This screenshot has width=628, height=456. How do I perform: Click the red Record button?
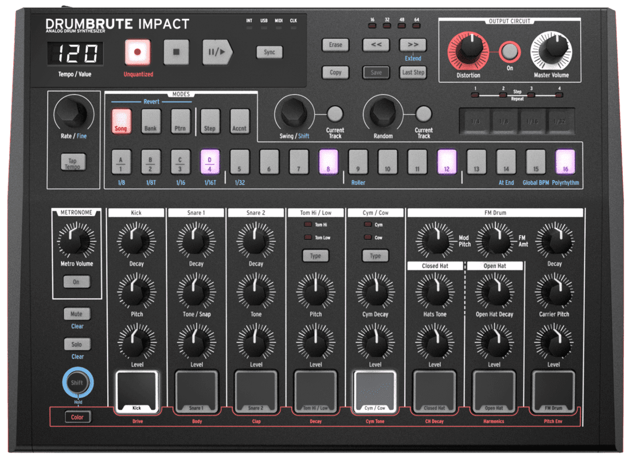click(x=137, y=52)
